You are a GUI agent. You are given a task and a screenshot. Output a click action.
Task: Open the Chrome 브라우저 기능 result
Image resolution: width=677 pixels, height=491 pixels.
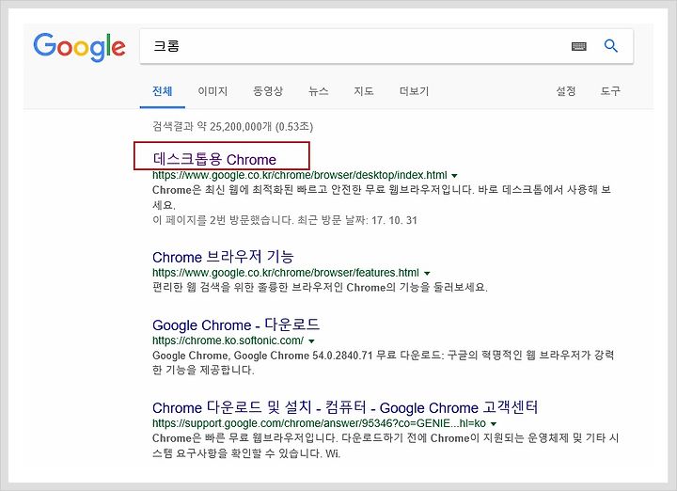pos(223,257)
